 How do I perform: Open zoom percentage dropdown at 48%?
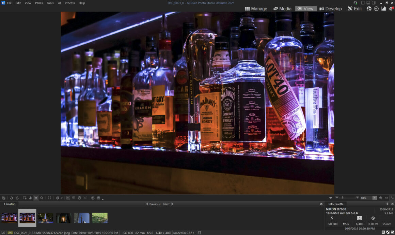(x=375, y=198)
